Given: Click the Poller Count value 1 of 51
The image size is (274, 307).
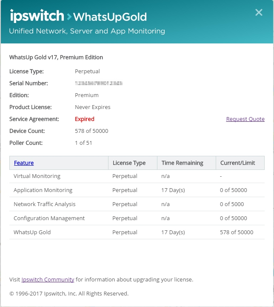Looking at the screenshot, I should [83, 143].
